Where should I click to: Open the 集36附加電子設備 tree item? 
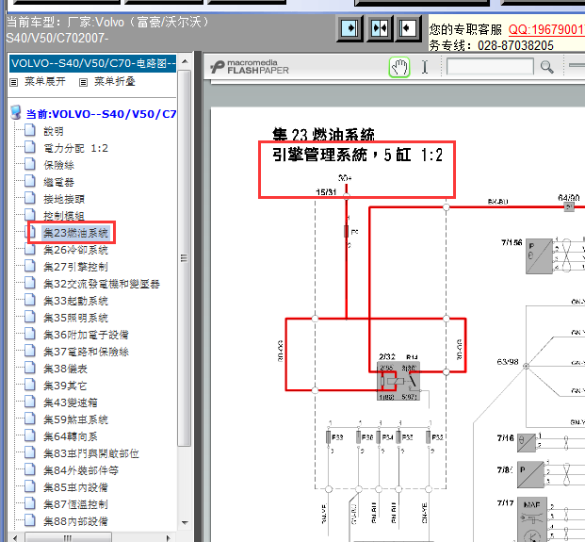tap(86, 335)
